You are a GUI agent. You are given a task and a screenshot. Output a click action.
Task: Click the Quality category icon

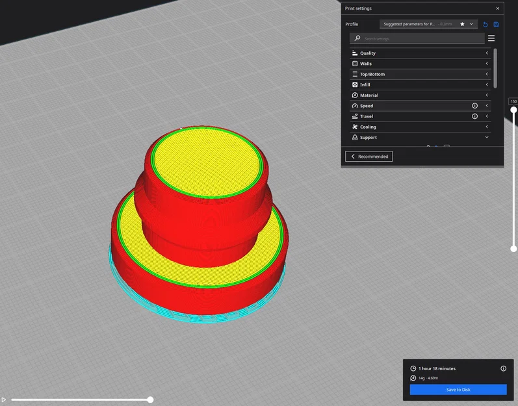(355, 53)
